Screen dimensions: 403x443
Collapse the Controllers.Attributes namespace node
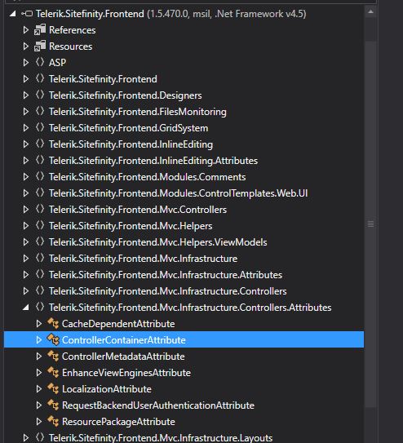click(x=26, y=308)
